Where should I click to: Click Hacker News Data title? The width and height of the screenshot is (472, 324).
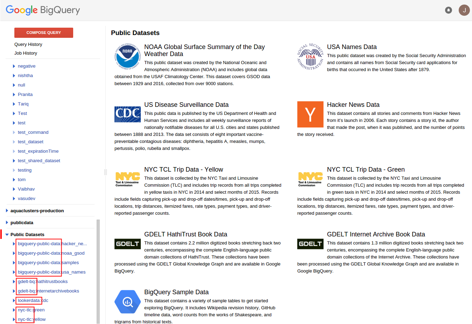tap(353, 105)
